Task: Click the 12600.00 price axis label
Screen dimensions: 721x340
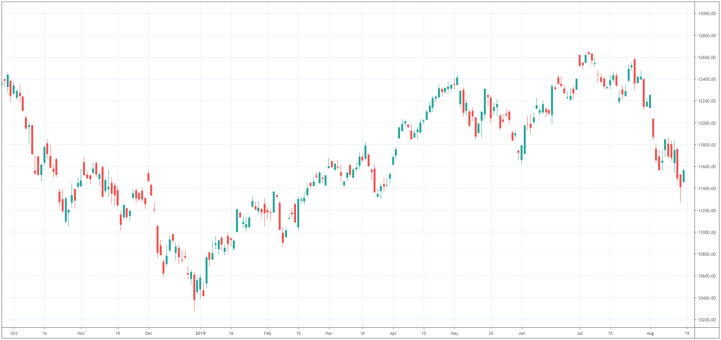Action: coord(707,57)
